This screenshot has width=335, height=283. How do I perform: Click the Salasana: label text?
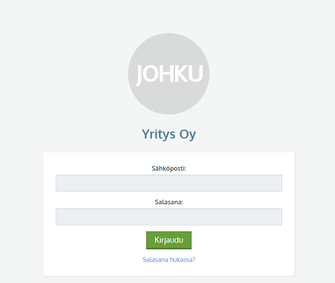pos(169,202)
